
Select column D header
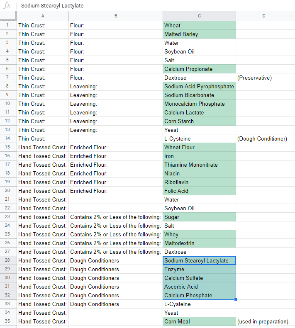pos(264,16)
